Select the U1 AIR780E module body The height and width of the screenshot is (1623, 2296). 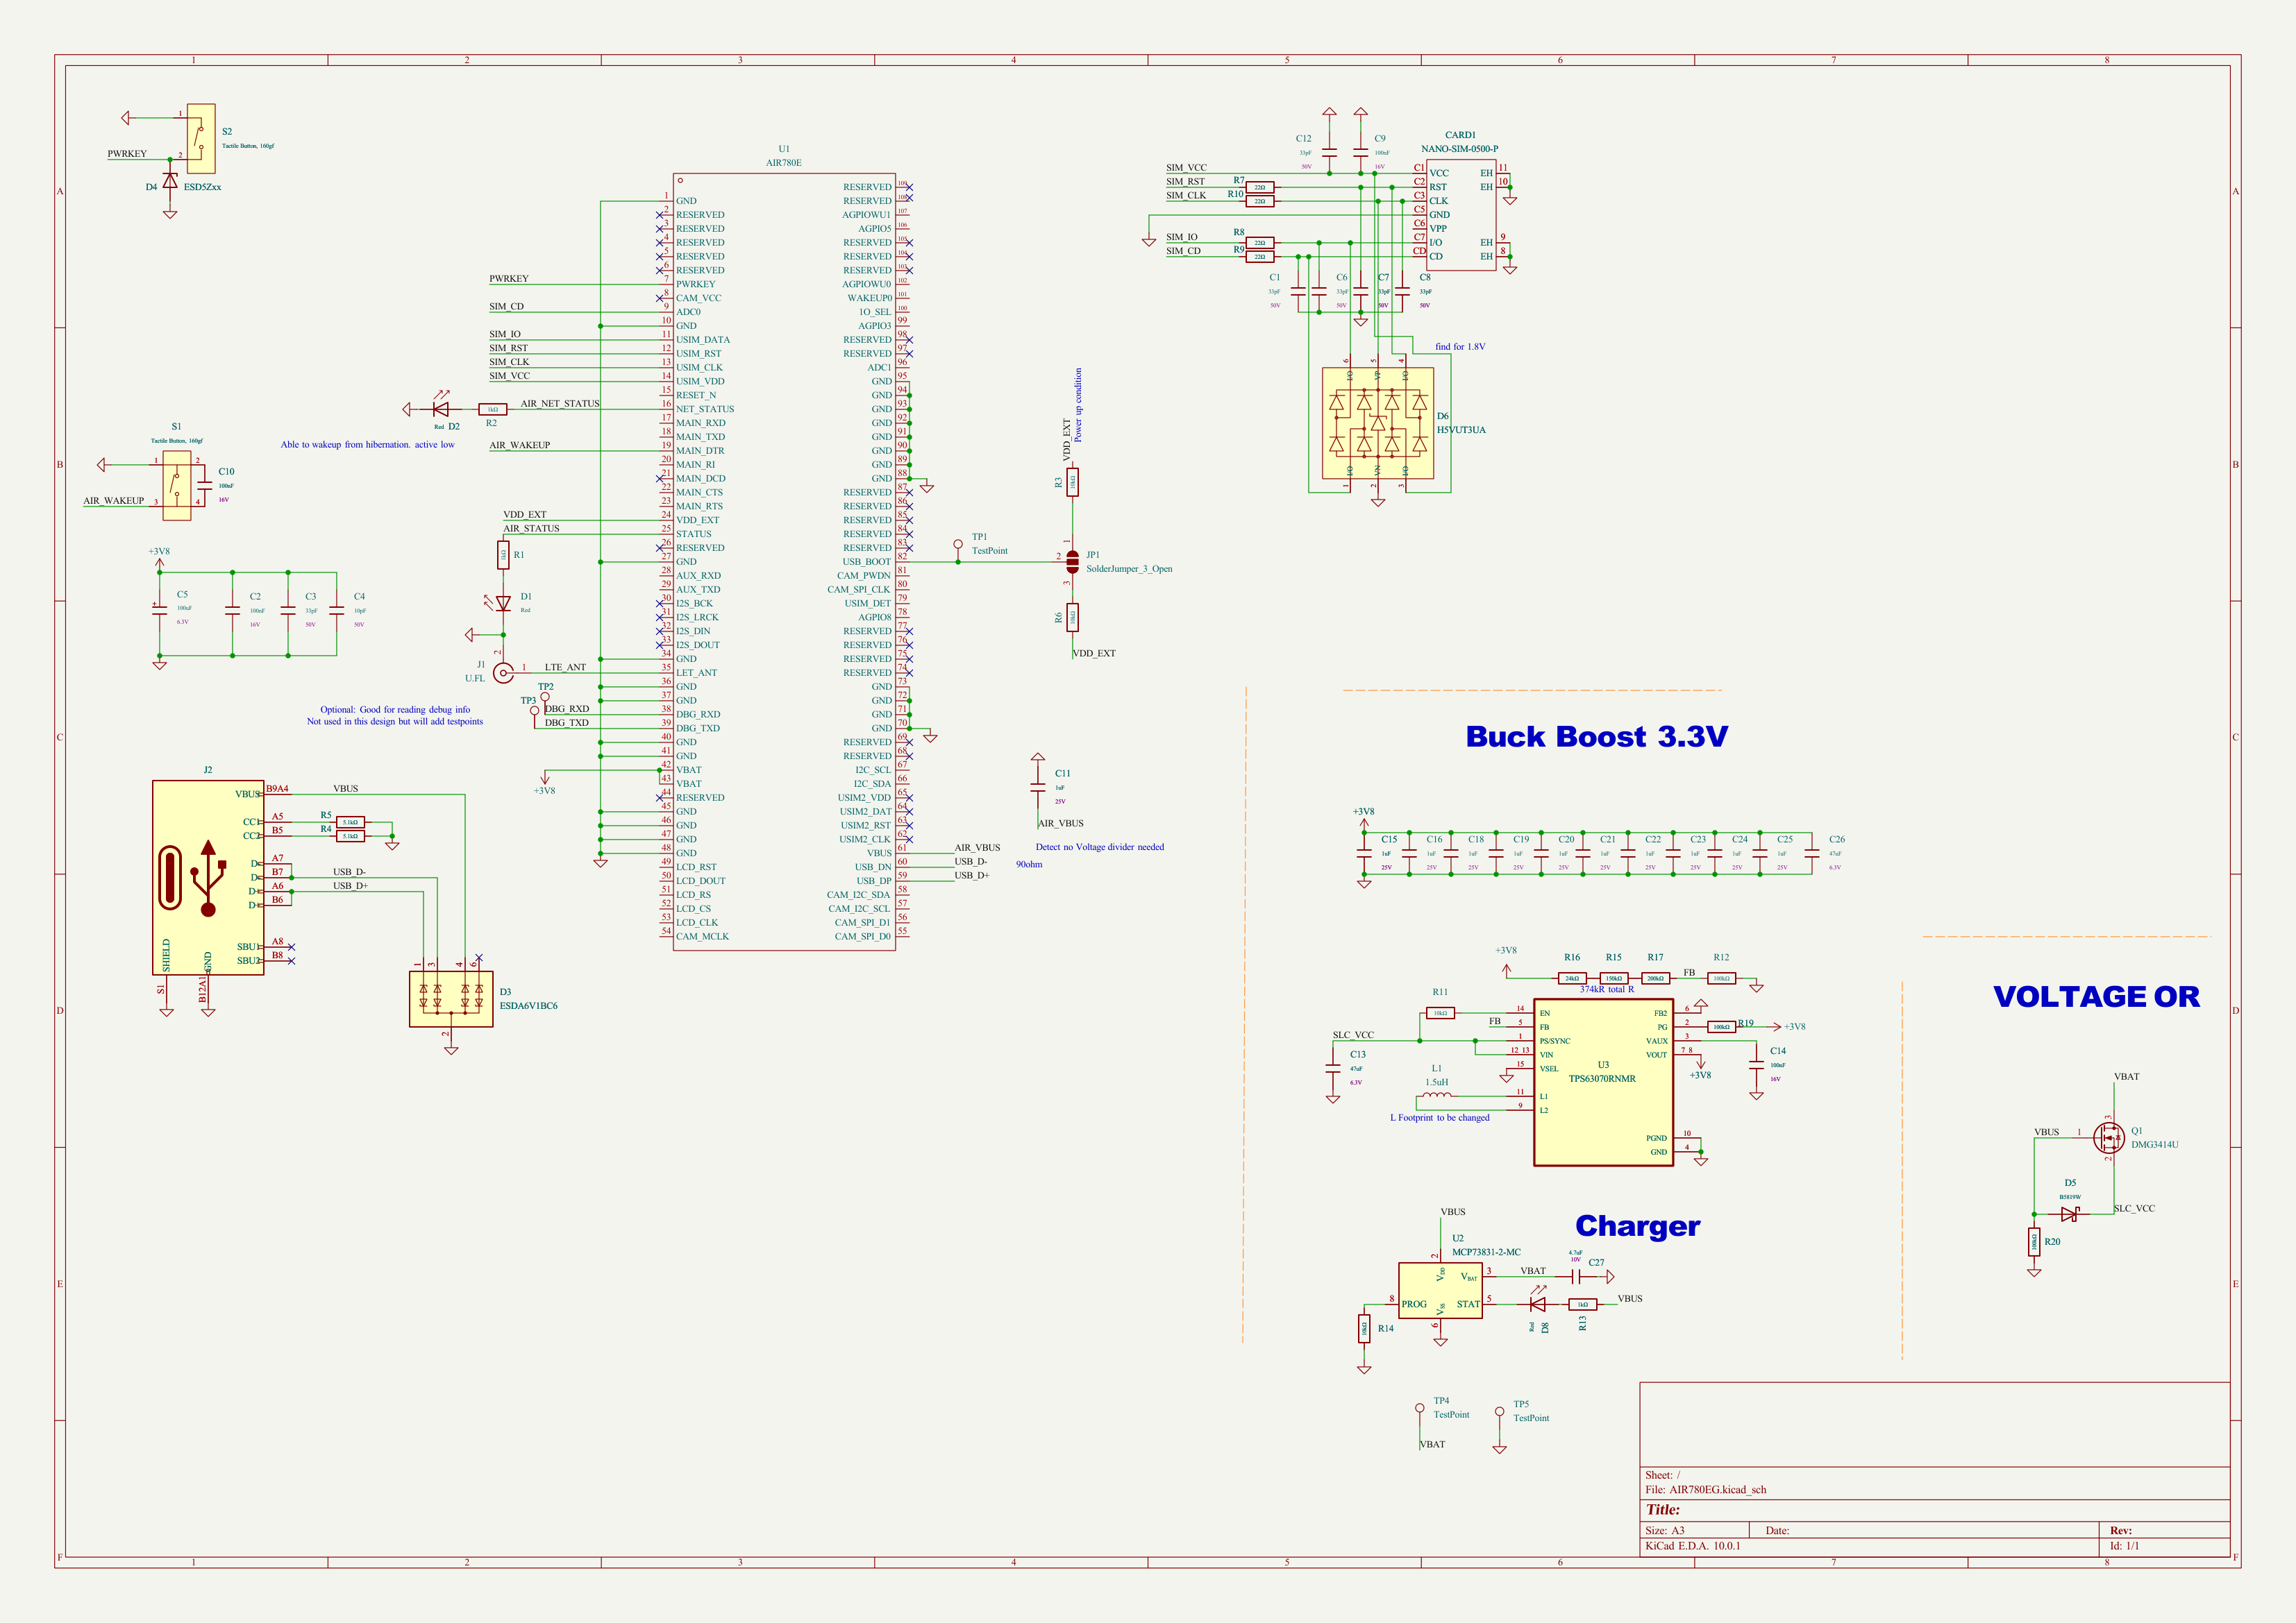click(784, 561)
